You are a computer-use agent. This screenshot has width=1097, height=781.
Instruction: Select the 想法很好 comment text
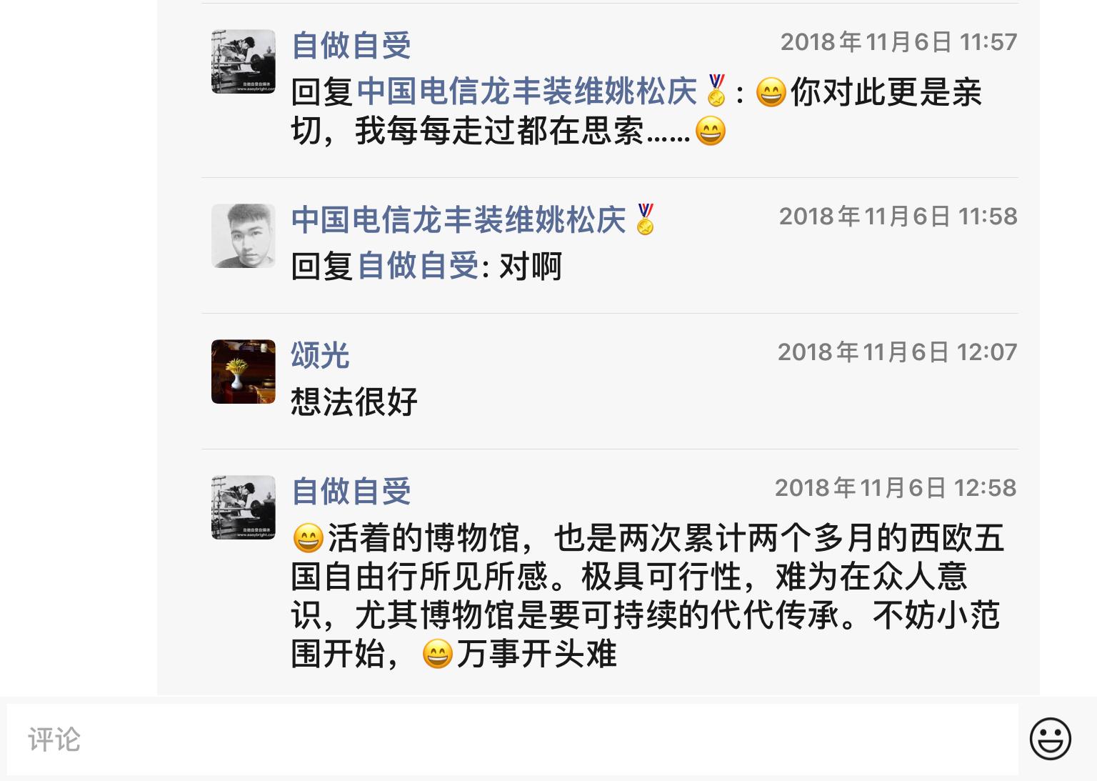(354, 402)
